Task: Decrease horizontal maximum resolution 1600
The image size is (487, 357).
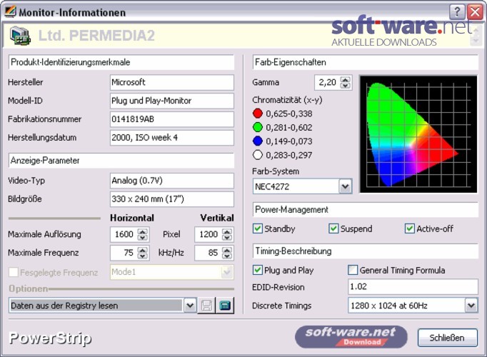Action: pyautogui.click(x=143, y=238)
